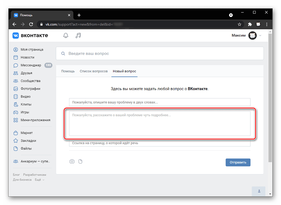Switch to the Список вопросов tab
Image resolution: width=281 pixels, height=205 pixels.
pos(94,71)
